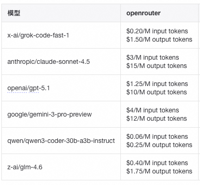Screen dimensions: 200x185
Task: Select the z-ai/glm-4.6 model cell
Action: click(x=61, y=167)
